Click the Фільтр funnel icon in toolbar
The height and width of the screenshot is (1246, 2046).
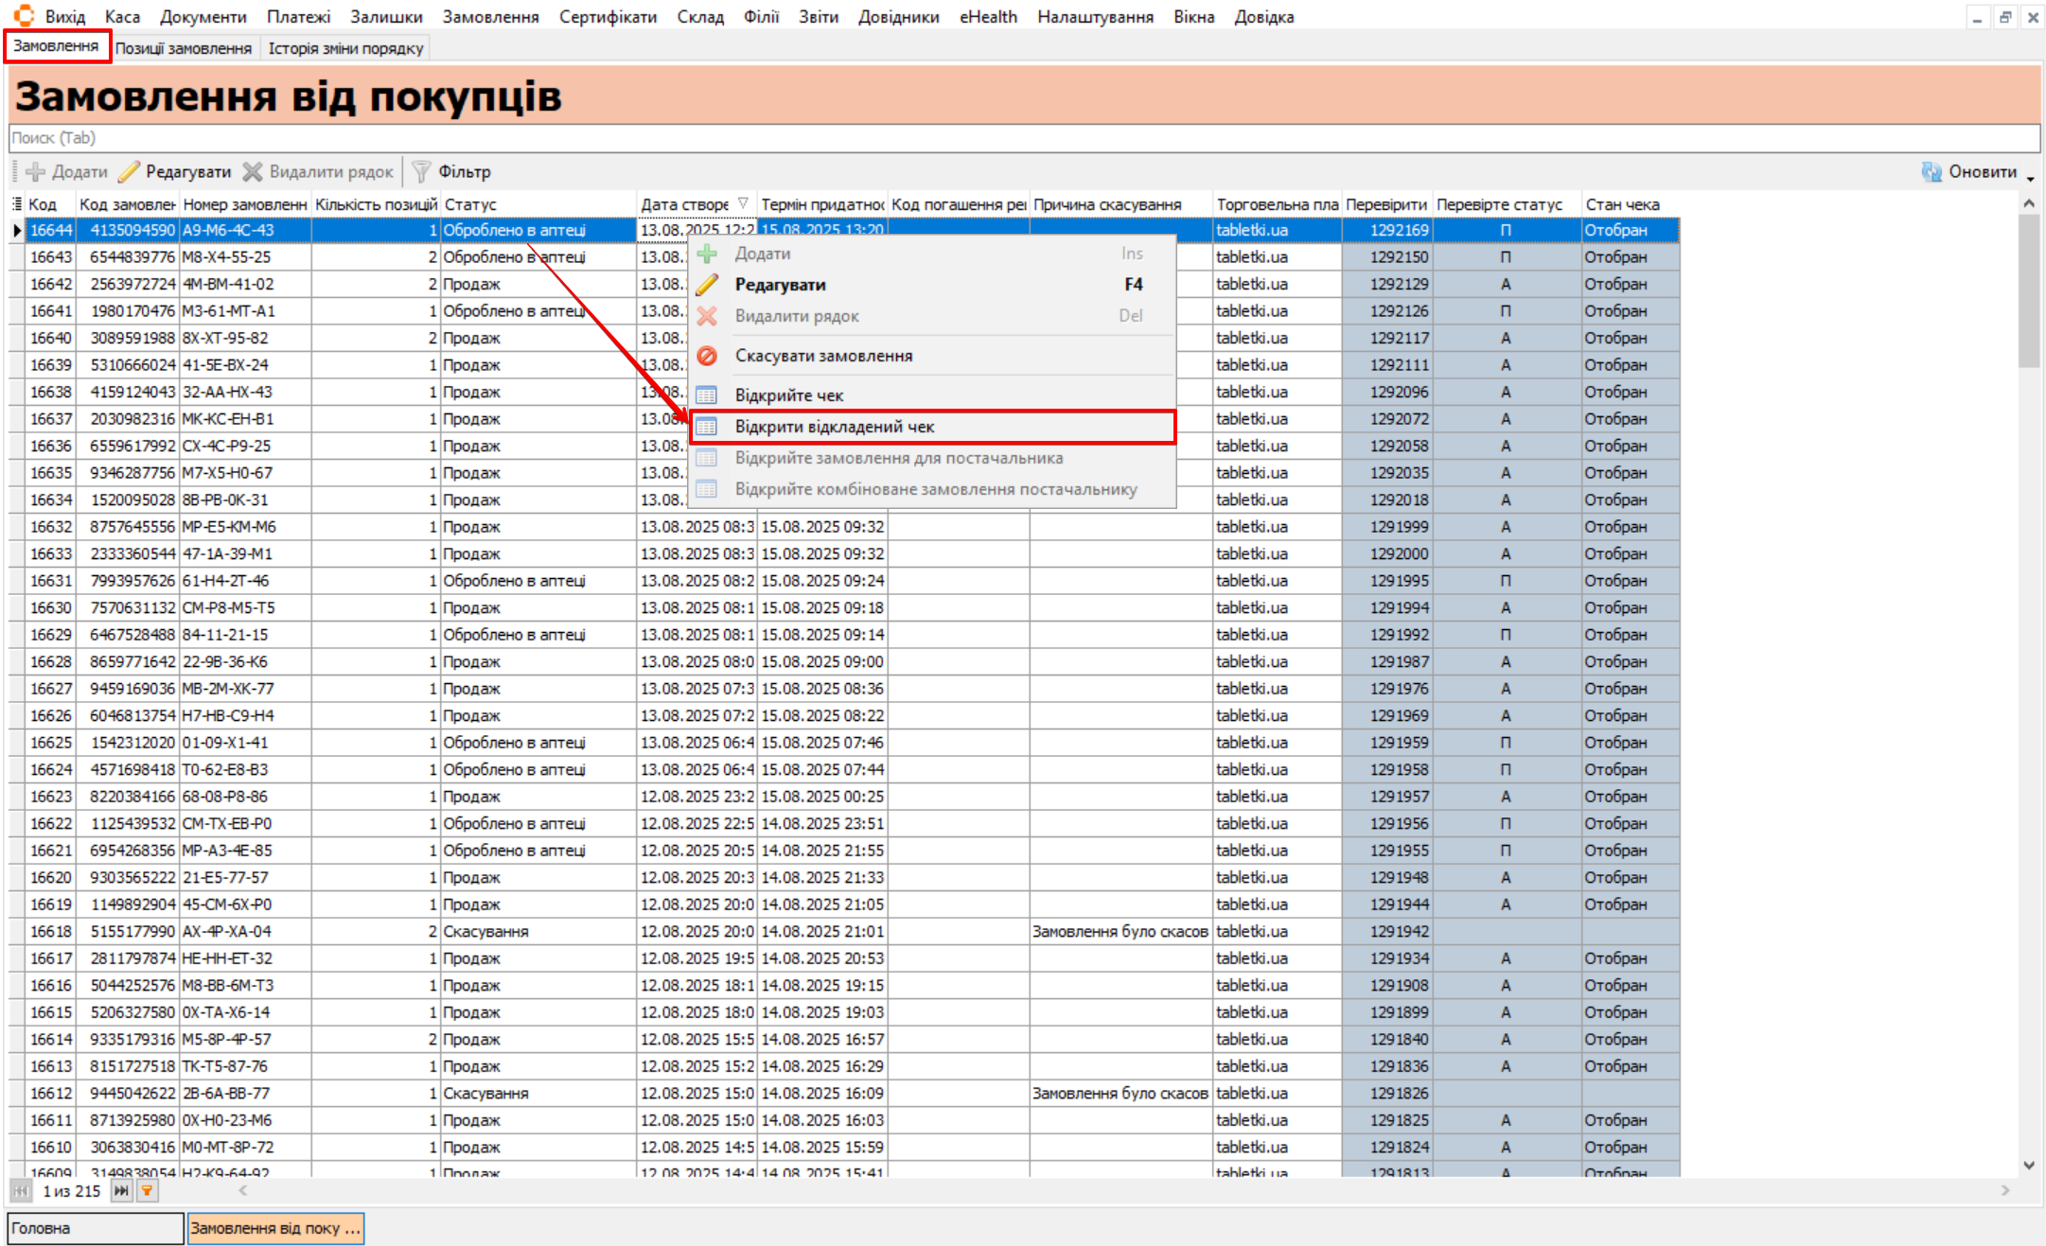click(x=422, y=171)
